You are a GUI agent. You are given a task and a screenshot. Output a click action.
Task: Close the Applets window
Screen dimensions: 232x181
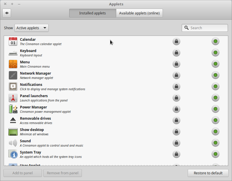coord(5,4)
